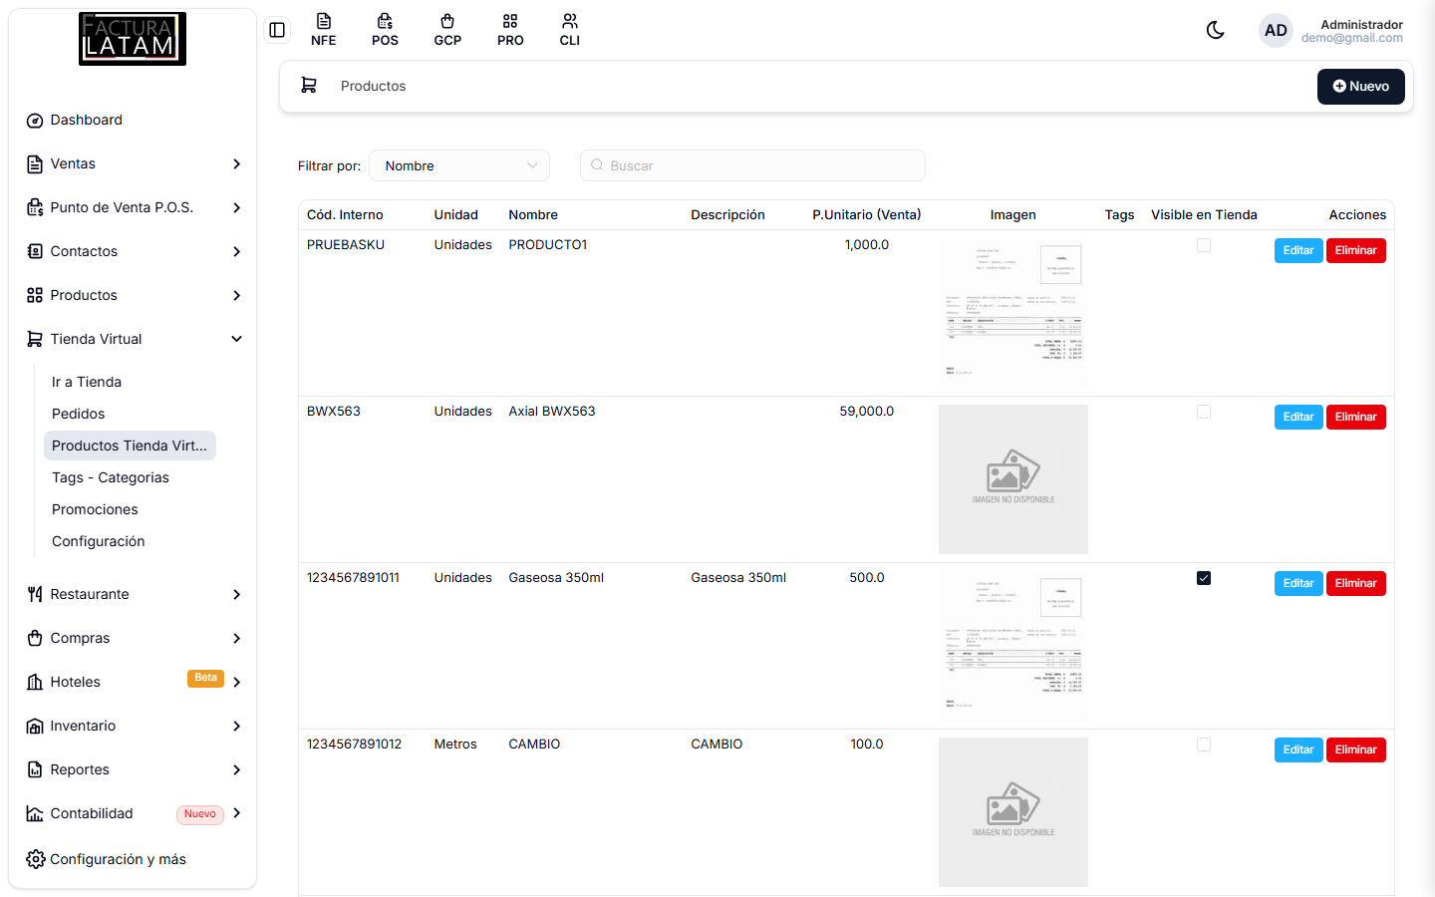Uncheck Visible en Tienda for Gaseosa 350ml
1435x897 pixels.
tap(1204, 578)
